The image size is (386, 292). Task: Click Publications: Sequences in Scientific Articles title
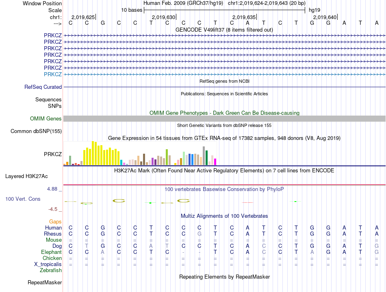tap(224, 94)
